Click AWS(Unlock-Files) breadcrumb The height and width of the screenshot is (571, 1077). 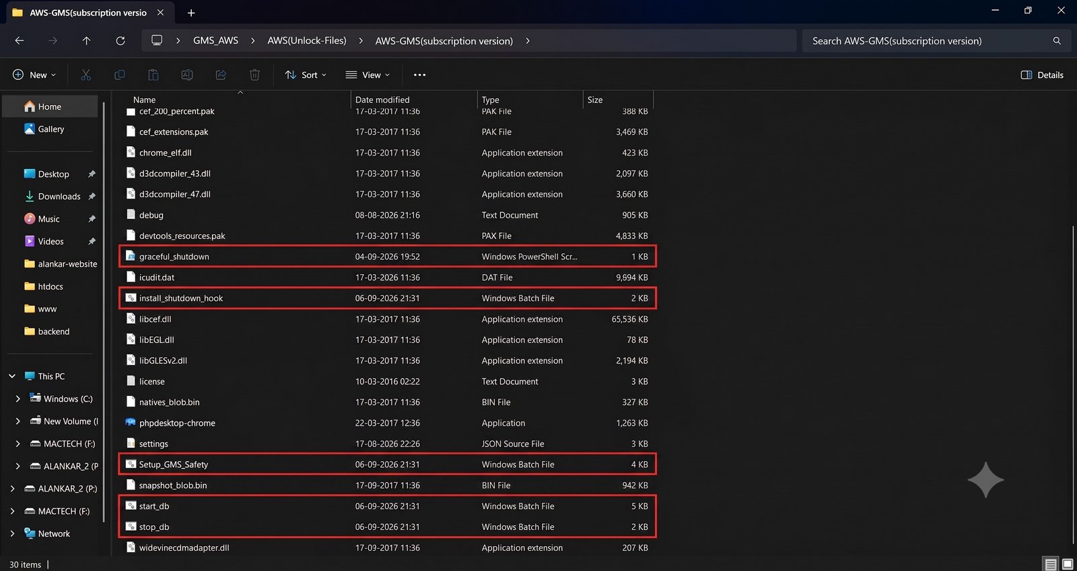tap(307, 40)
